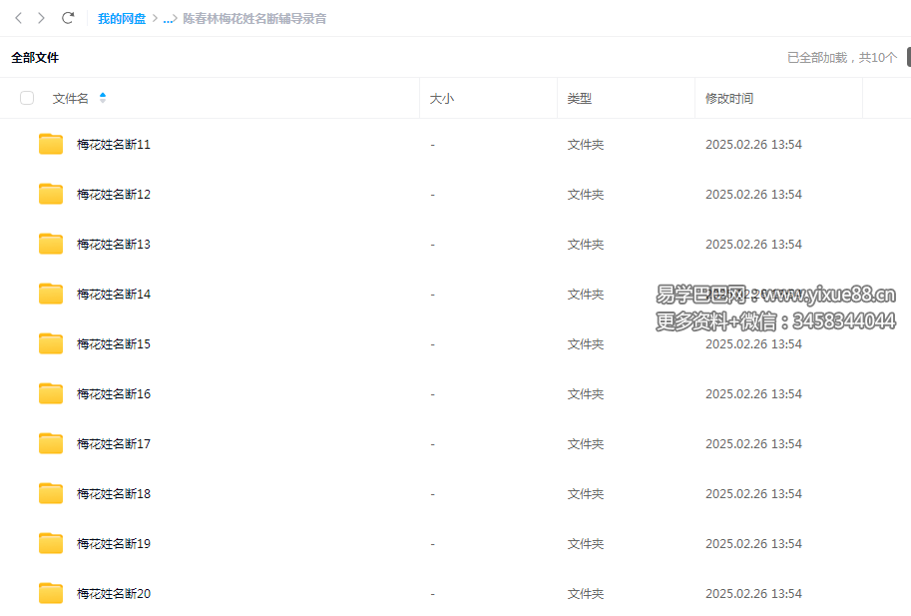The width and height of the screenshot is (911, 616).
Task: Click the forward navigation arrow
Action: pyautogui.click(x=41, y=18)
